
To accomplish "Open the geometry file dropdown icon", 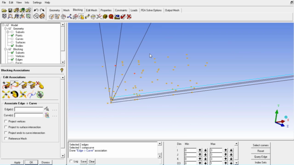I will pyautogui.click(x=17, y=10).
